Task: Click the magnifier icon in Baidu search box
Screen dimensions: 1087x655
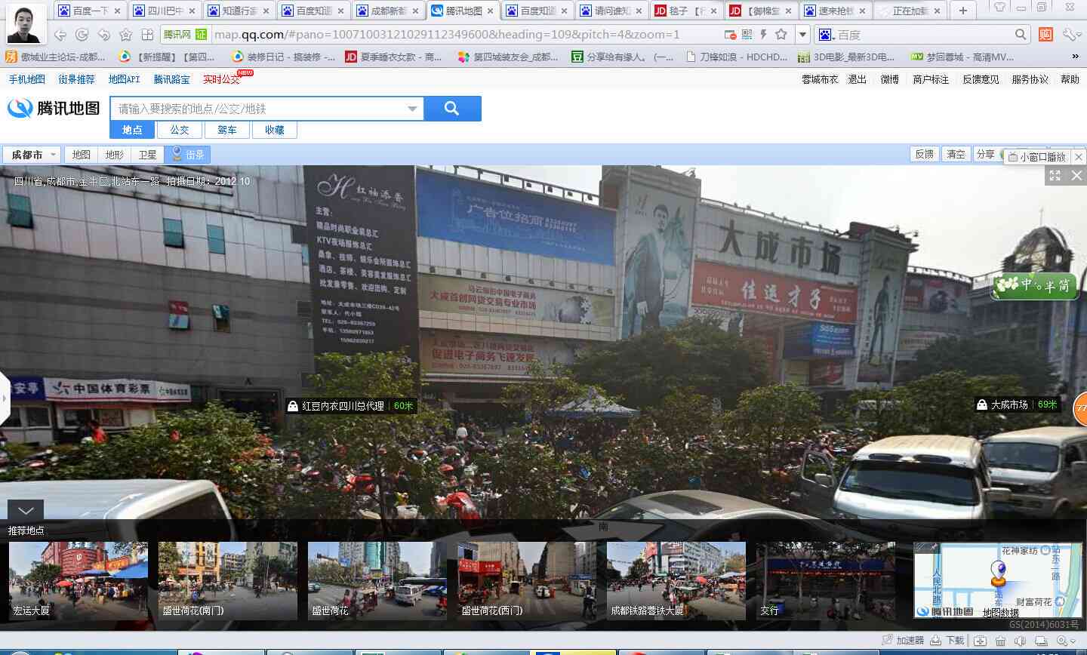Action: click(x=1021, y=35)
